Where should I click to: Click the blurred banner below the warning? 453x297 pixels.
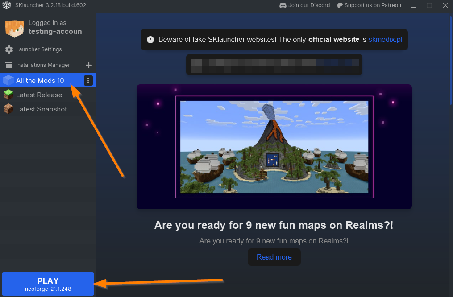pos(274,65)
